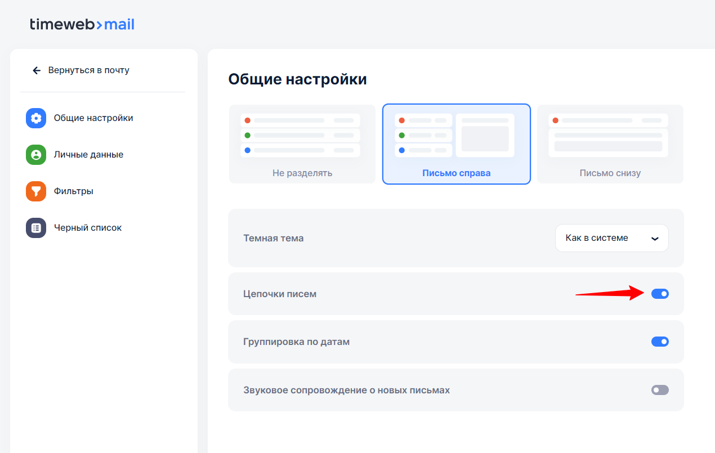Click the dark list icon for Черный список
Viewport: 715px width, 453px height.
36,228
